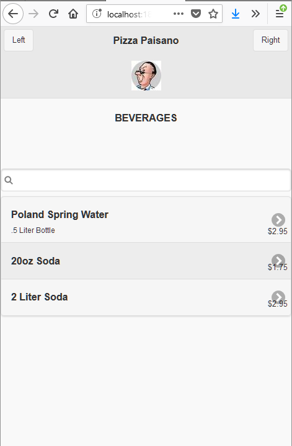Image resolution: width=292 pixels, height=446 pixels.
Task: Click the Right header button
Action: [270, 40]
